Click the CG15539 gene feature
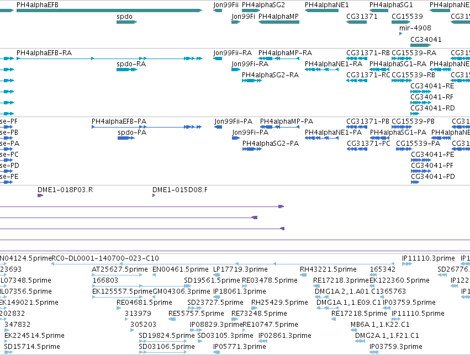This screenshot has height=355, width=470. 401,22
